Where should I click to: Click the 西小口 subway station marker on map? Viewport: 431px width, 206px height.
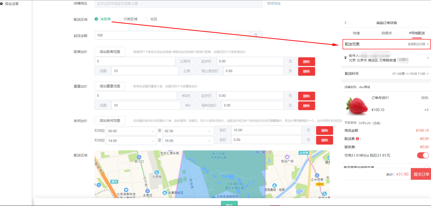(x=139, y=157)
